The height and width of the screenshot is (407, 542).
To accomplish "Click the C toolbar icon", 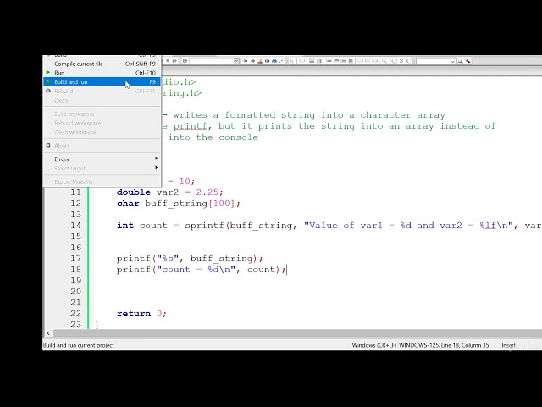I will [x=408, y=61].
